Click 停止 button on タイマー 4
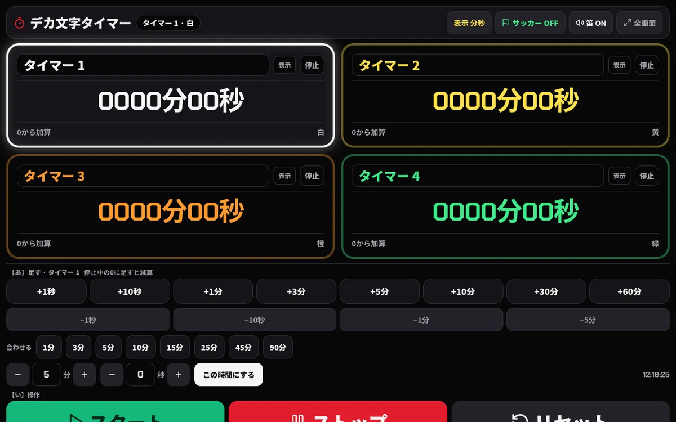This screenshot has height=422, width=676. [647, 176]
